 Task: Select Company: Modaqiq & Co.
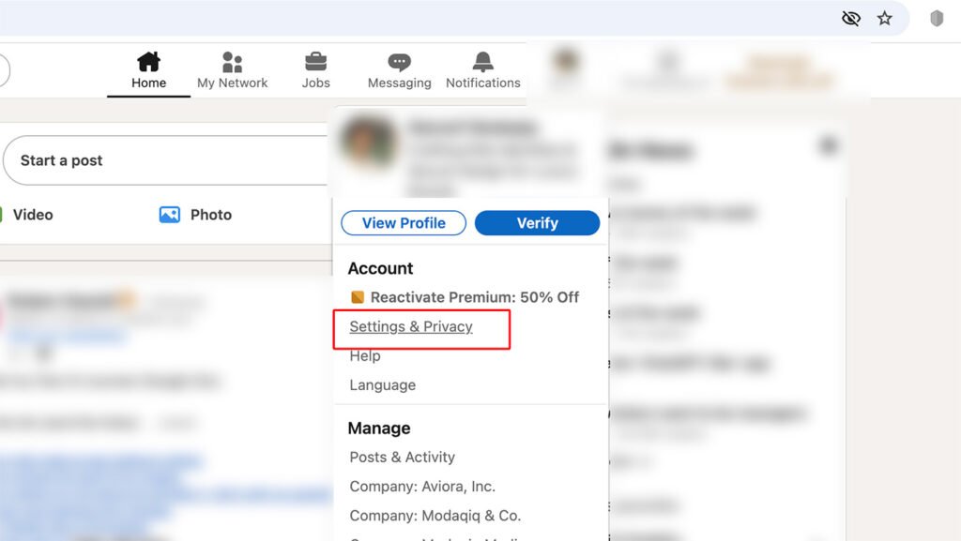point(435,515)
